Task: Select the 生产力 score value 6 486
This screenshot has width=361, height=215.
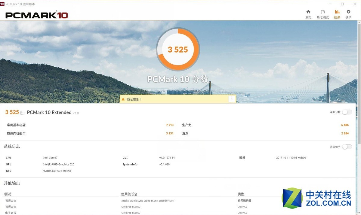Action: coord(344,125)
